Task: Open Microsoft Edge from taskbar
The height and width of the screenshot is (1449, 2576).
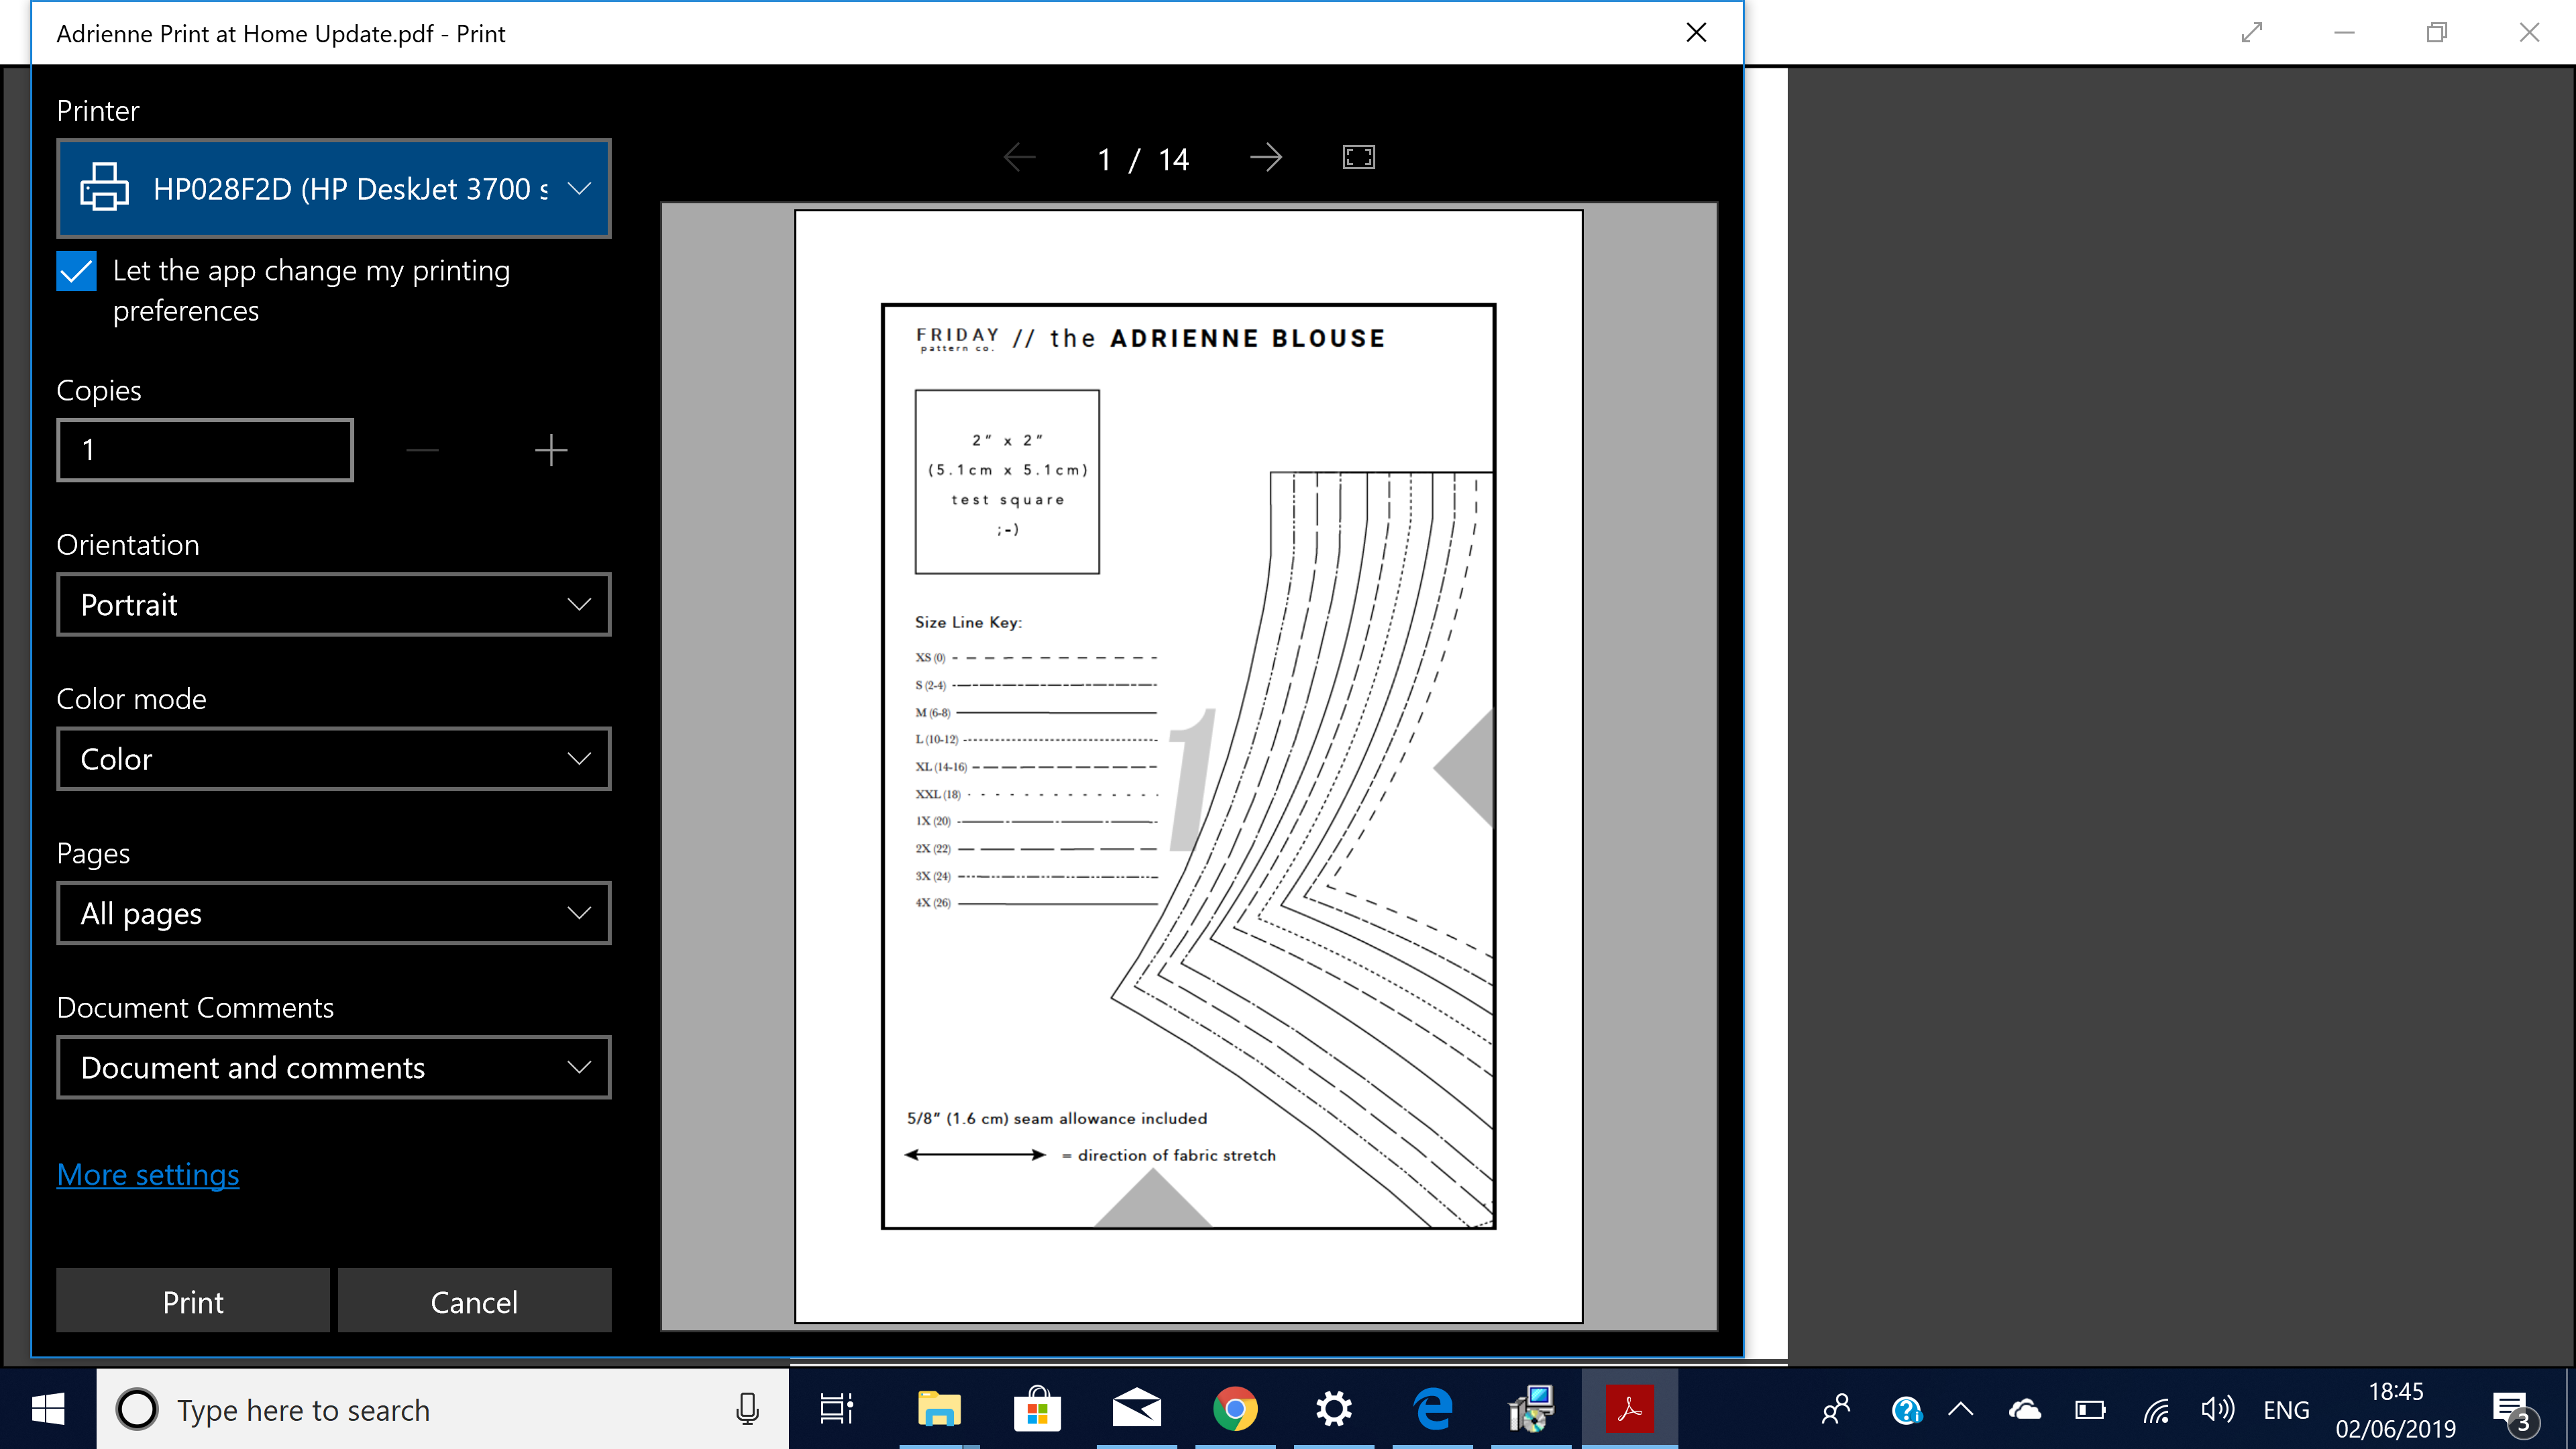Action: pos(1433,1410)
